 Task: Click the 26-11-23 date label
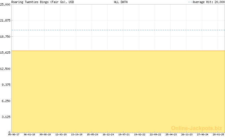click(x=187, y=134)
